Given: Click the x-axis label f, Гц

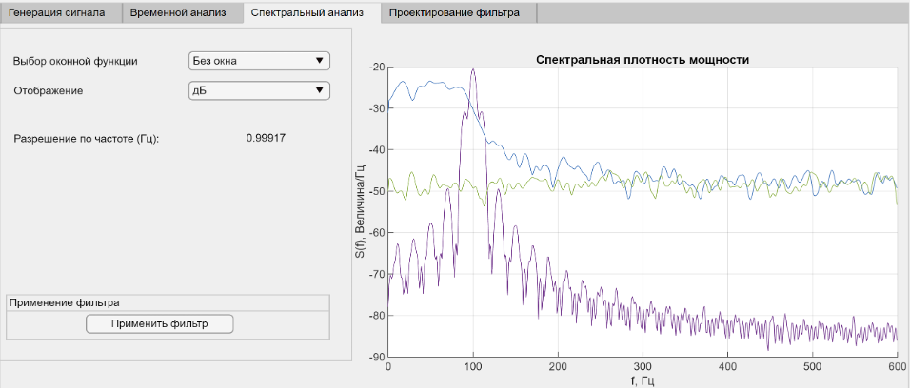Looking at the screenshot, I should 643,381.
